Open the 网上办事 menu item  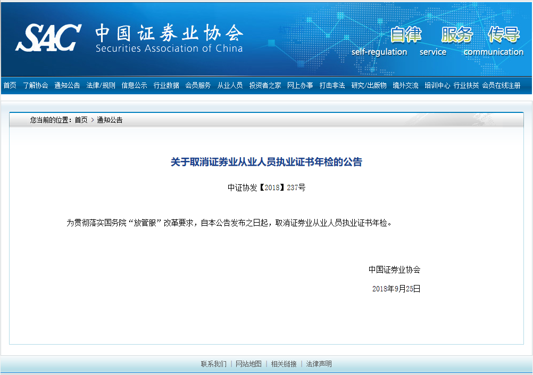tap(300, 85)
